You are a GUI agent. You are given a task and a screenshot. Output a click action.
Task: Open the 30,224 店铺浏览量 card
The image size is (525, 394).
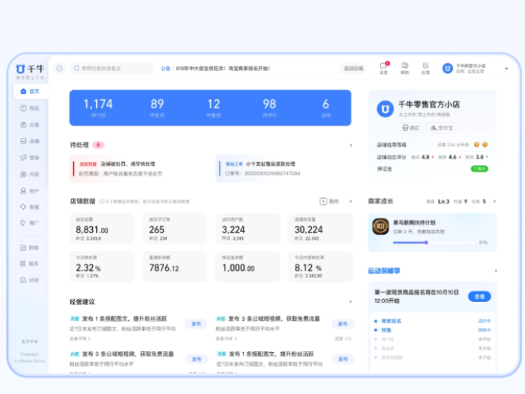point(321,229)
